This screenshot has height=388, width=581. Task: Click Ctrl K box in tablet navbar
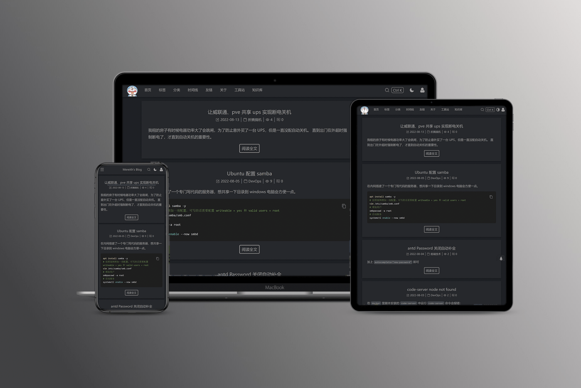[x=490, y=110]
